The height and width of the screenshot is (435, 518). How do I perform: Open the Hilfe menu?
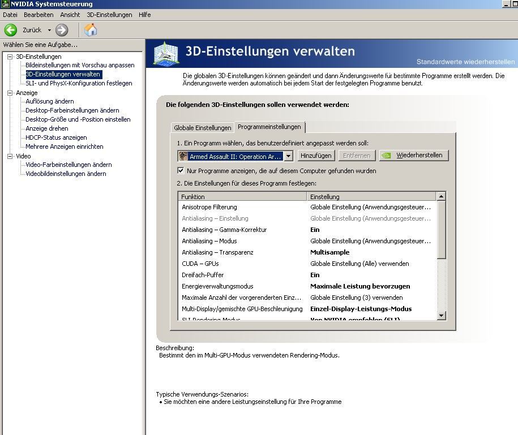click(145, 15)
